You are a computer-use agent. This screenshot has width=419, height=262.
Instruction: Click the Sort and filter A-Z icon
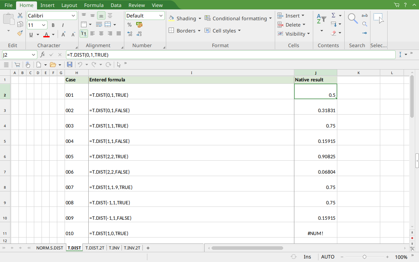click(322, 19)
